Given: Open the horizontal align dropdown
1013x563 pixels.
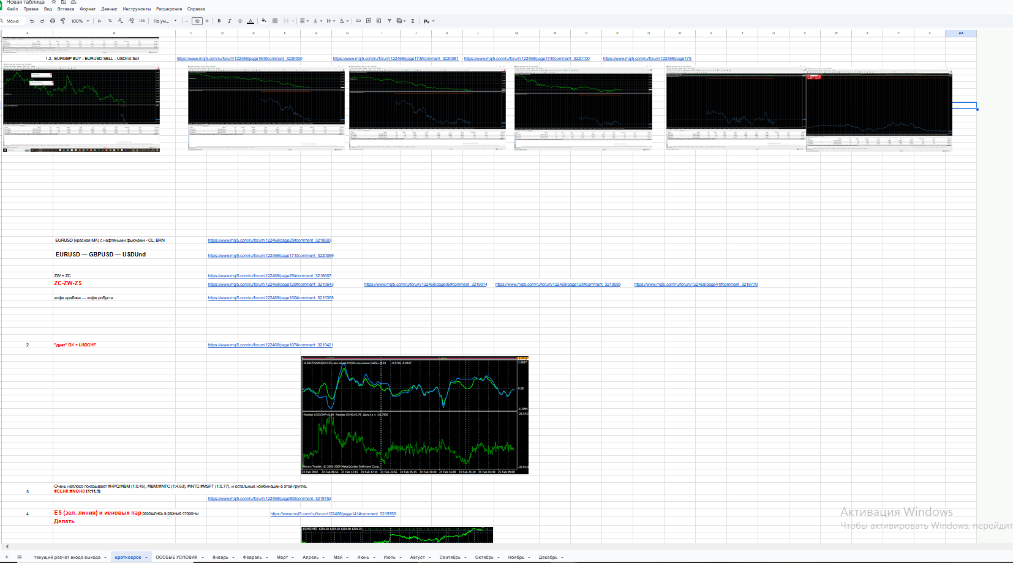Looking at the screenshot, I should click(304, 21).
